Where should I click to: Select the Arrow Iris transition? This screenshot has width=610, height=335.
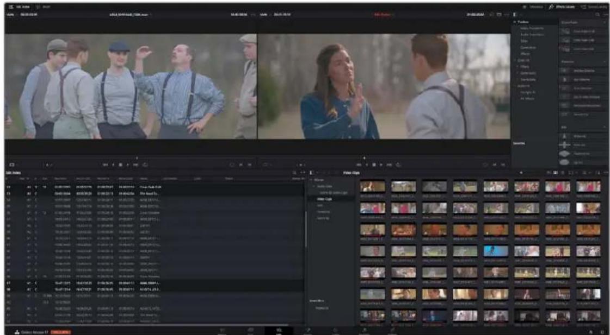[583, 136]
